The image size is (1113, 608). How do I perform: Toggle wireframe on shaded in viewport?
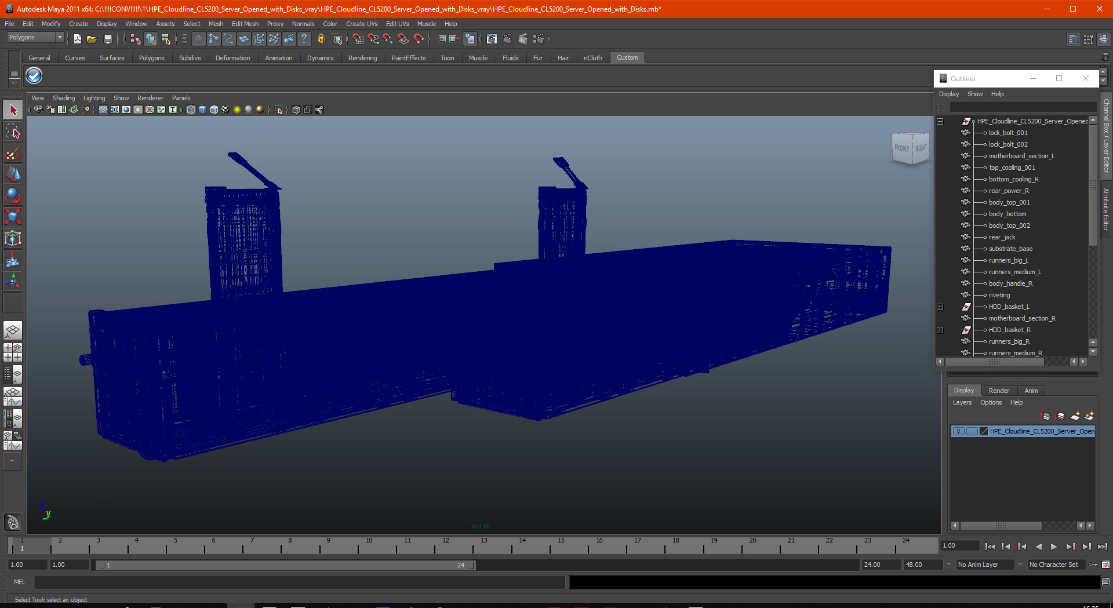[214, 110]
